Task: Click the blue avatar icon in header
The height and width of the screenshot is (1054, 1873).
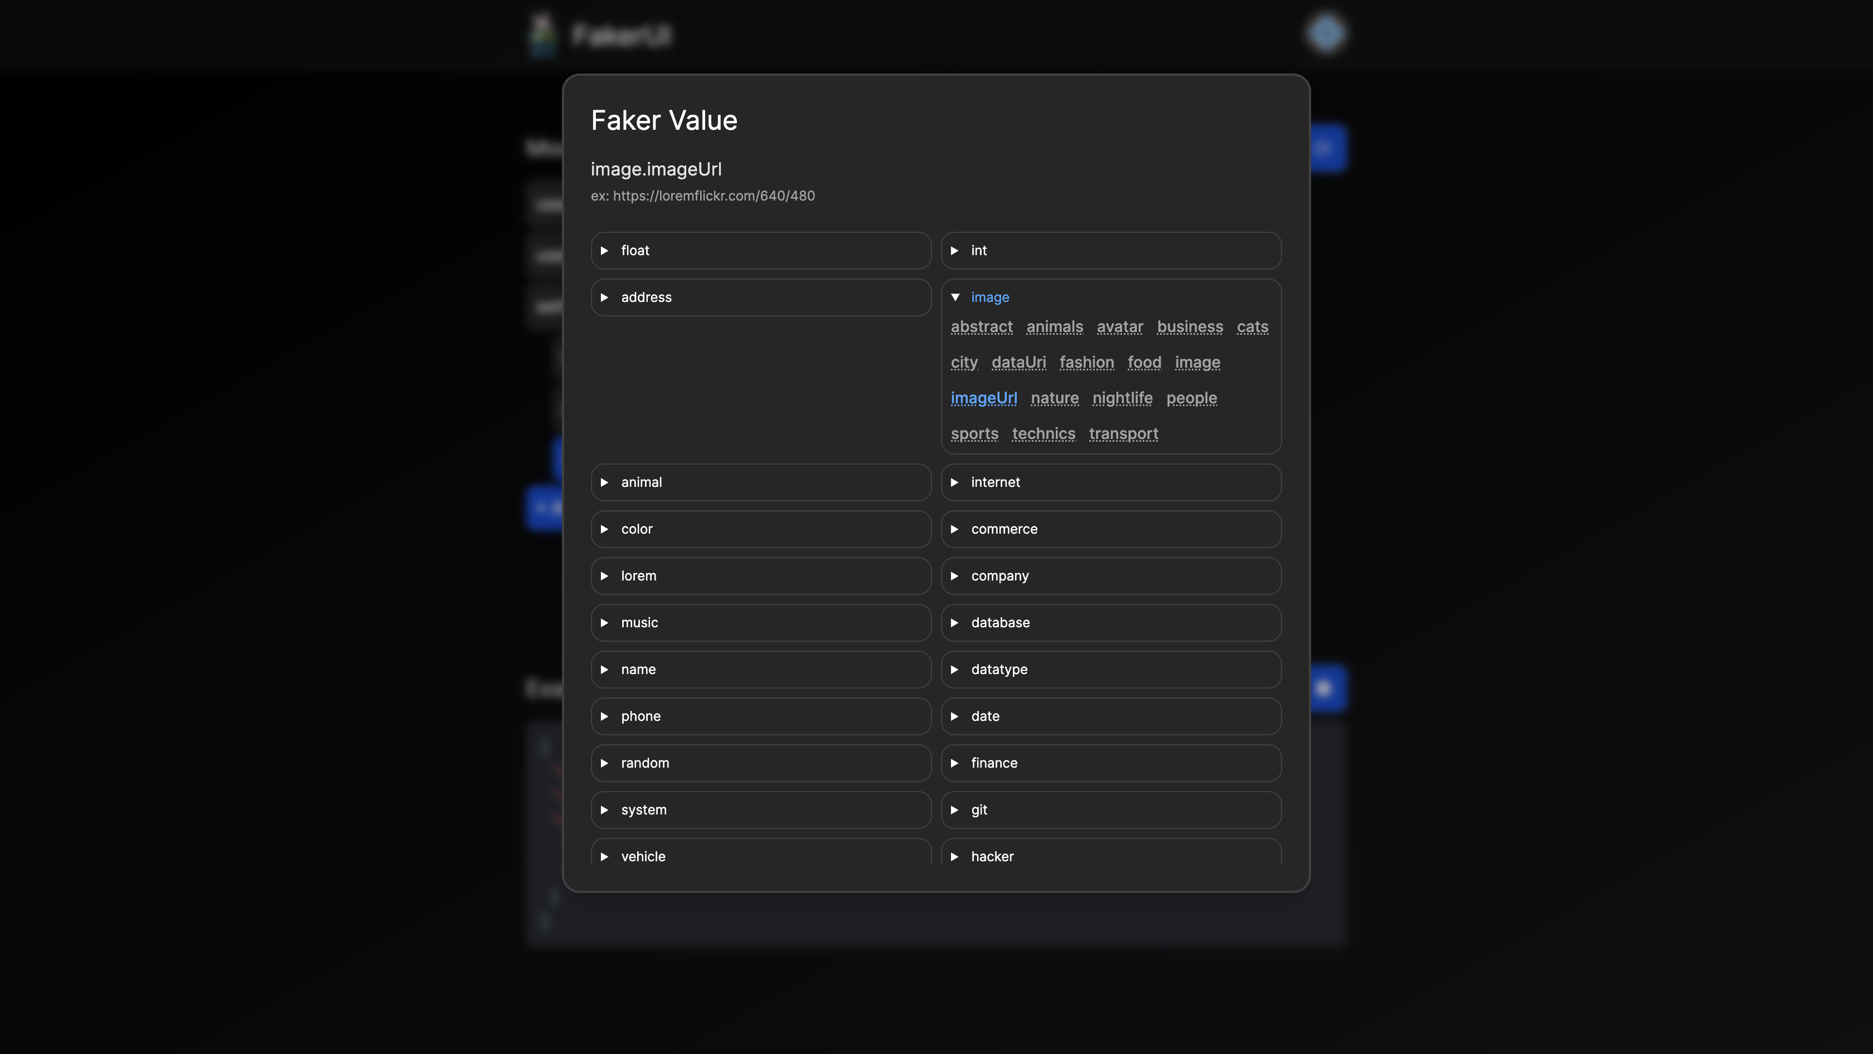Action: click(x=1326, y=33)
